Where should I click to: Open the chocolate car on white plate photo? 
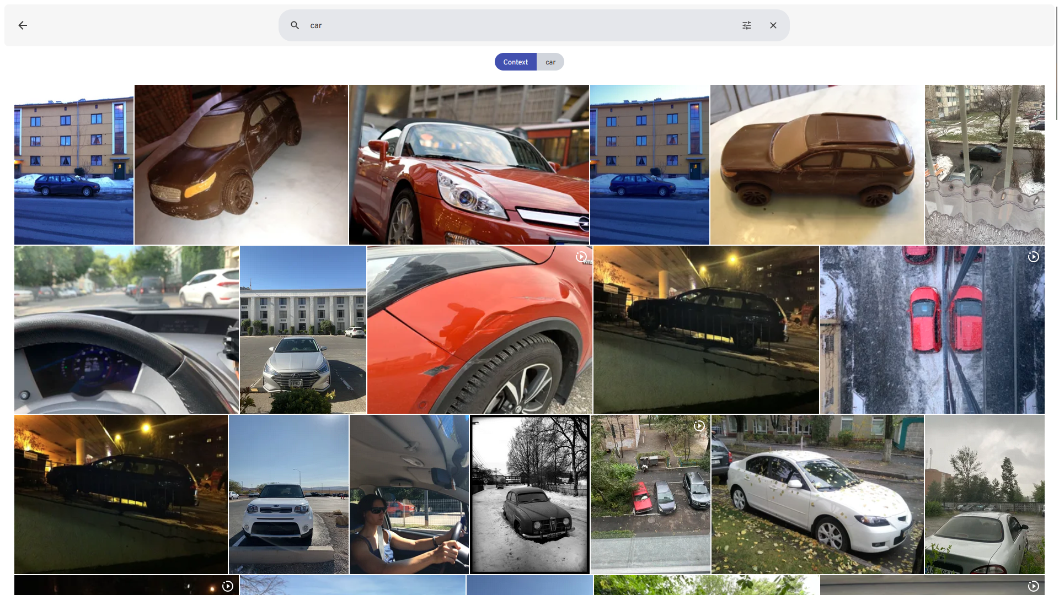(x=817, y=165)
